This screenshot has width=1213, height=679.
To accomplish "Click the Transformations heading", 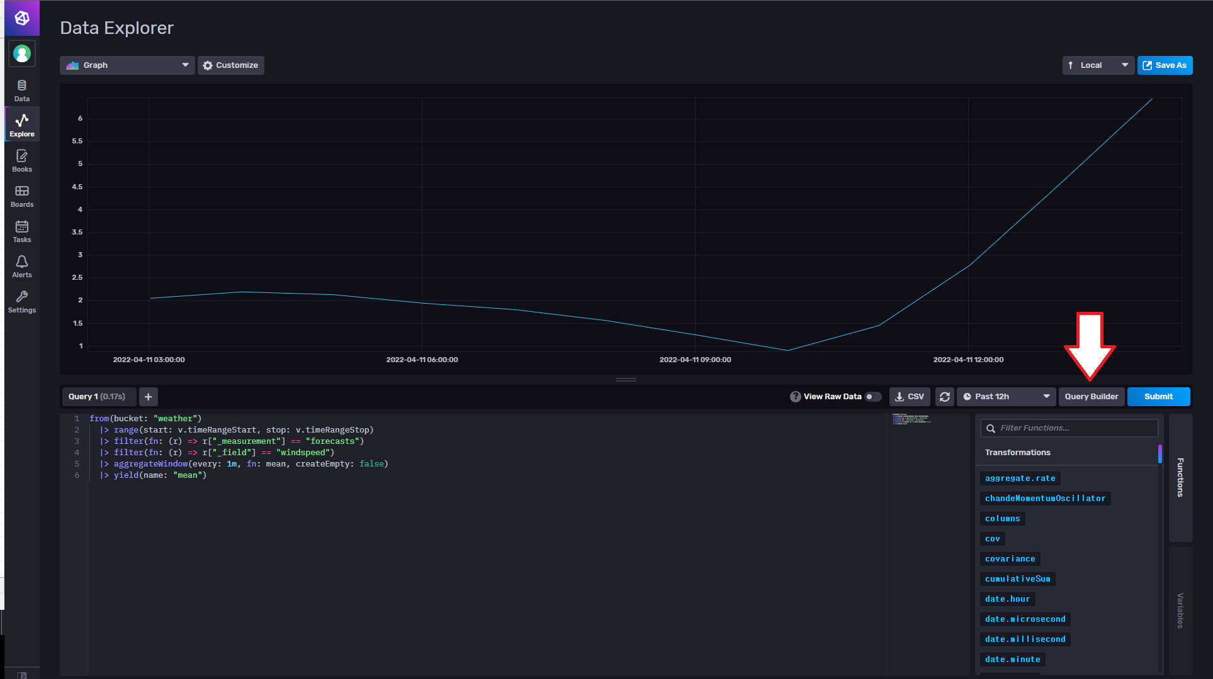I will click(x=1018, y=453).
